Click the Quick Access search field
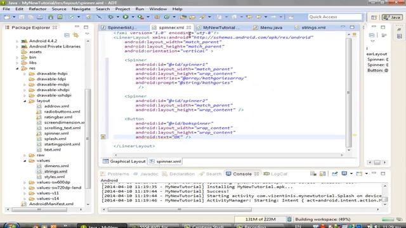Image resolution: width=406 pixels, height=228 pixels. [335, 17]
